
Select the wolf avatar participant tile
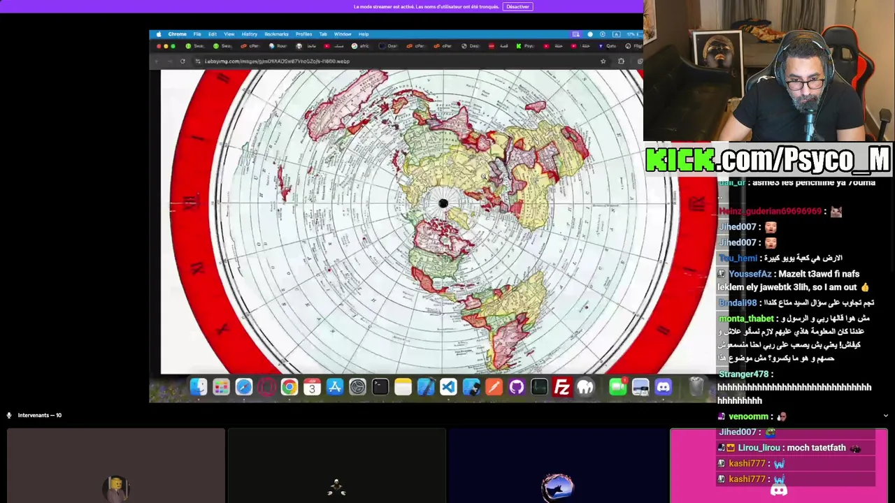point(558,466)
